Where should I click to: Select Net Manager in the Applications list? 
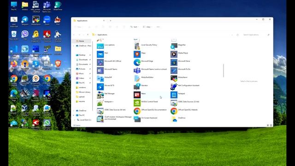coord(106,95)
